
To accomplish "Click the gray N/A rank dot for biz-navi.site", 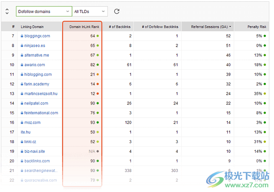I will (98, 151).
